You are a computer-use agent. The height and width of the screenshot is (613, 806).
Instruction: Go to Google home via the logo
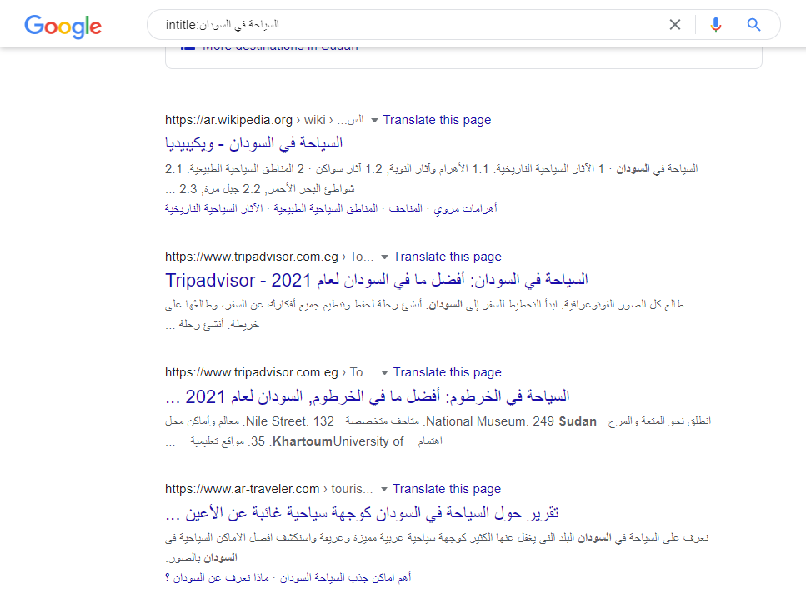click(x=63, y=26)
